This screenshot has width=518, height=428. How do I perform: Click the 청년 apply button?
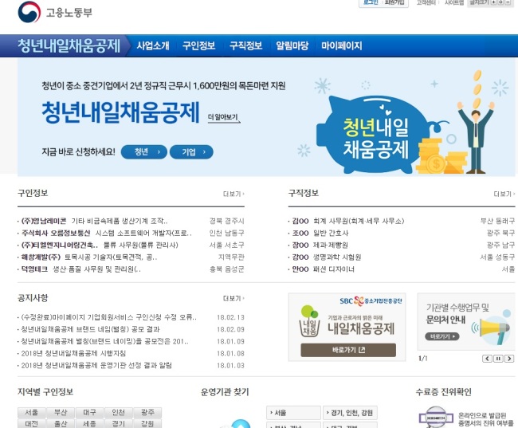144,152
